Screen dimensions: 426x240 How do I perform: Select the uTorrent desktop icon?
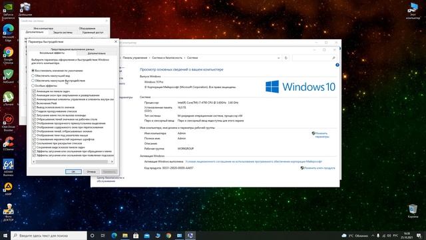click(8, 99)
